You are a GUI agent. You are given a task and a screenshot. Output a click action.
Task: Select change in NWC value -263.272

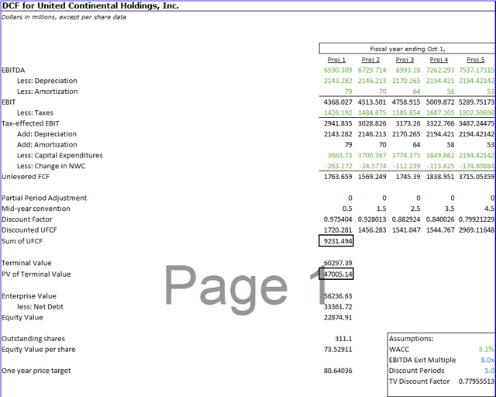point(338,166)
